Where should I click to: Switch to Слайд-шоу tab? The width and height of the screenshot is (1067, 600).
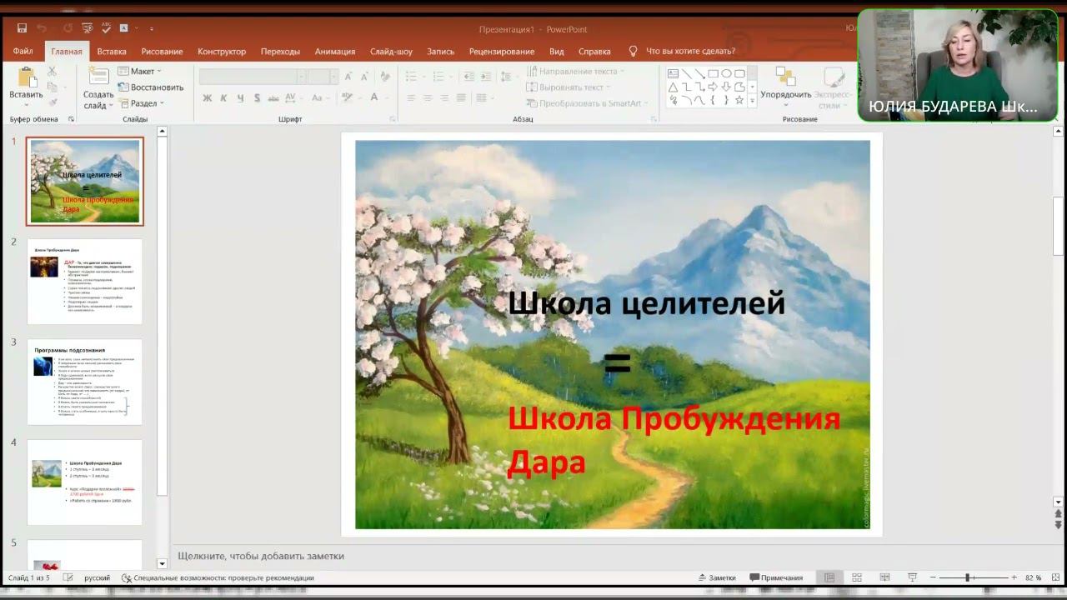tap(391, 51)
